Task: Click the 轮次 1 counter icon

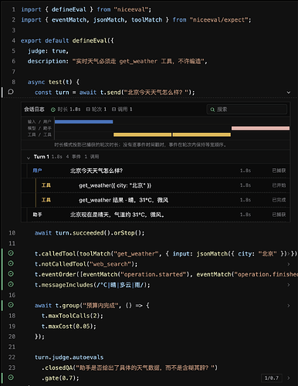Action: pyautogui.click(x=88, y=110)
